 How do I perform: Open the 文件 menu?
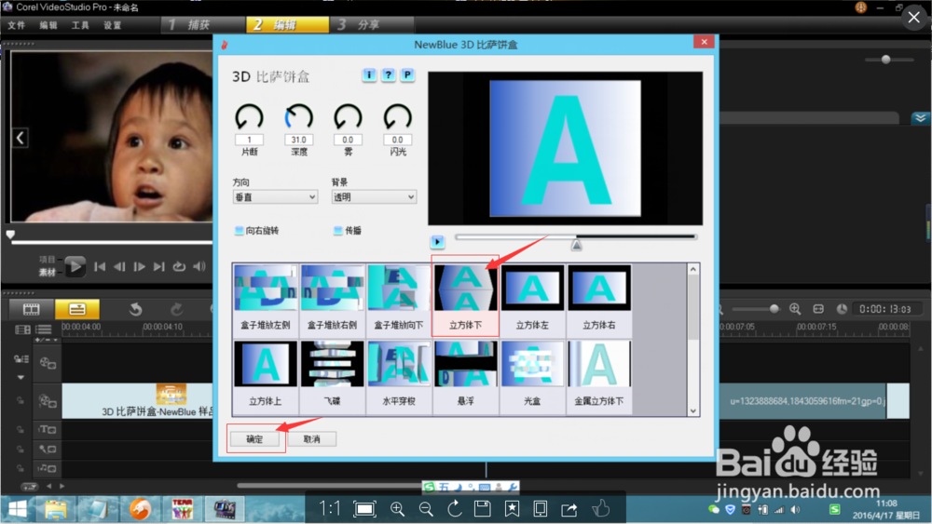click(17, 25)
